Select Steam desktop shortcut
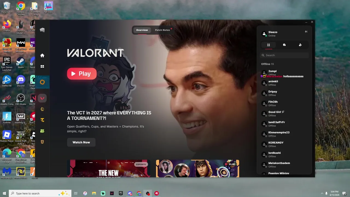 [21, 62]
